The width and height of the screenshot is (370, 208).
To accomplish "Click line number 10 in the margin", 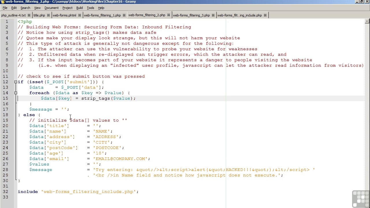I will 5,71.
